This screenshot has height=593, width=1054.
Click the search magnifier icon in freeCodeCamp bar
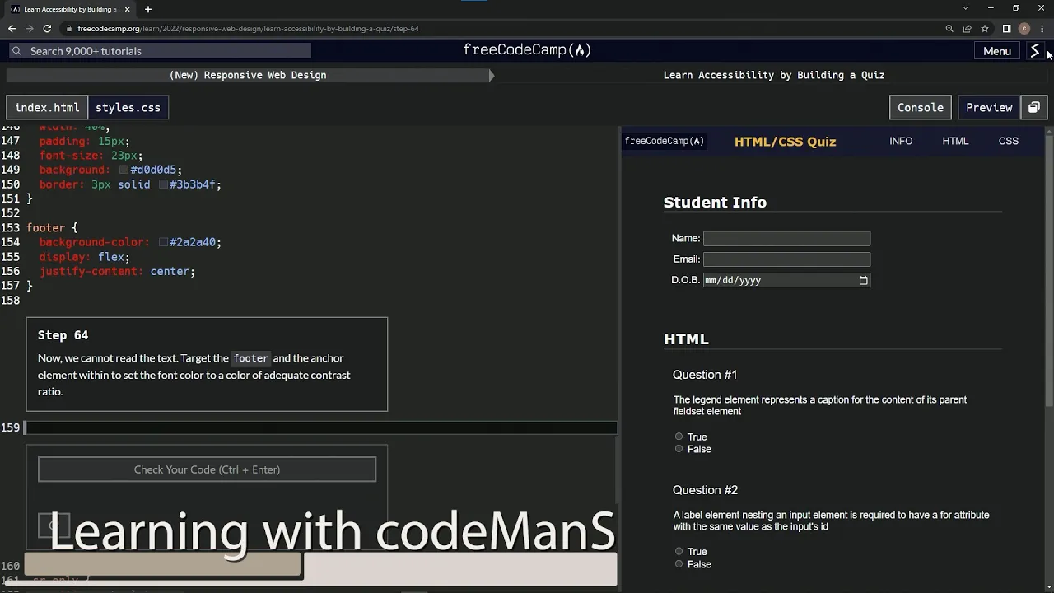coord(16,51)
